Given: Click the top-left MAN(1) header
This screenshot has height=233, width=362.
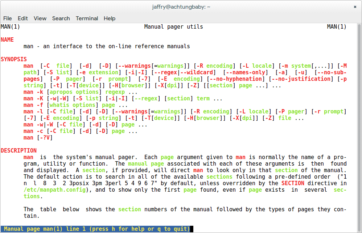Looking at the screenshot, I should tap(11, 27).
